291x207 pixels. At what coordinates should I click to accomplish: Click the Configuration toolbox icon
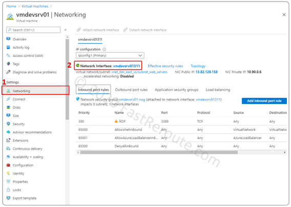click(8, 165)
